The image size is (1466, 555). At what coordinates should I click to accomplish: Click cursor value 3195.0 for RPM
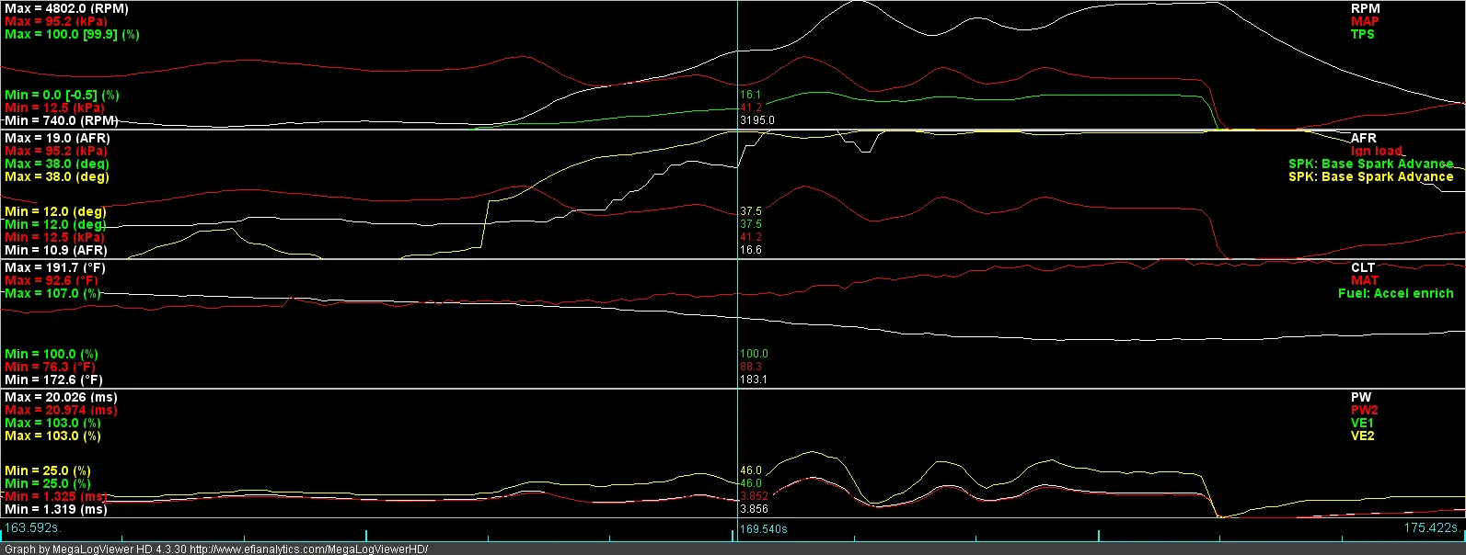click(757, 120)
